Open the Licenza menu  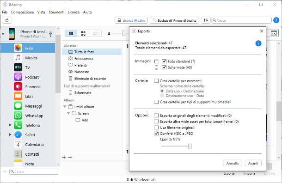(x=74, y=12)
